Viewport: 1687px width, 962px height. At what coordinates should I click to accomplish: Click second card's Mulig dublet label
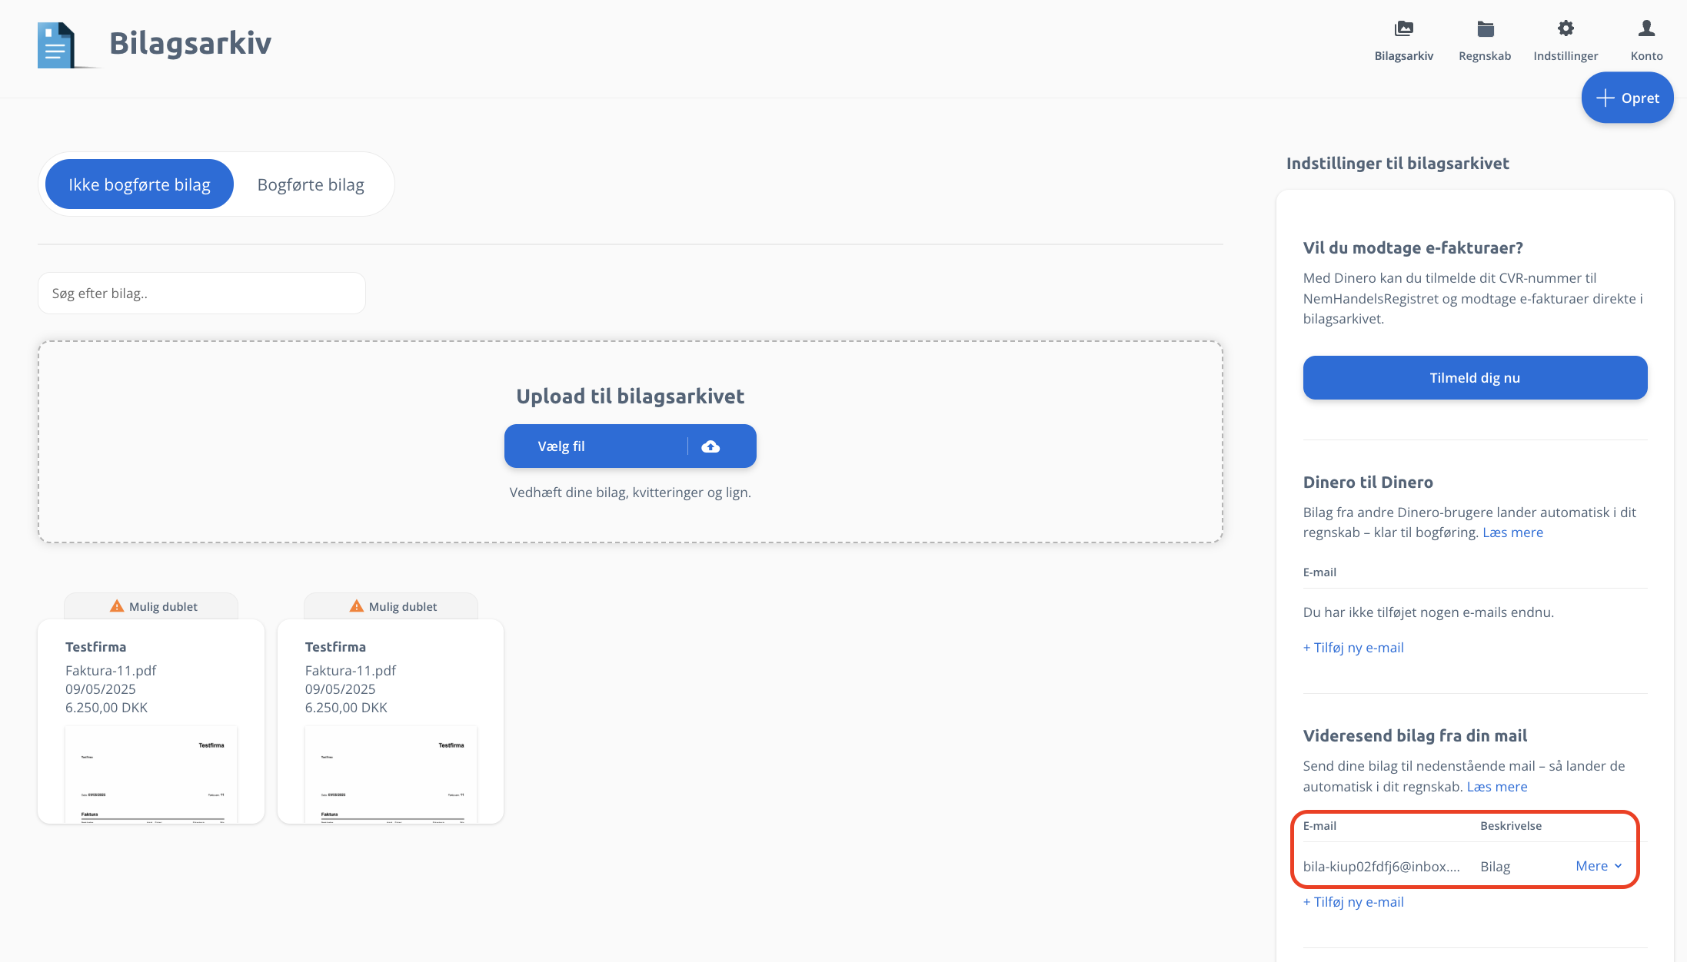pos(403,607)
